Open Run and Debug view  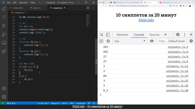click(x=4, y=34)
